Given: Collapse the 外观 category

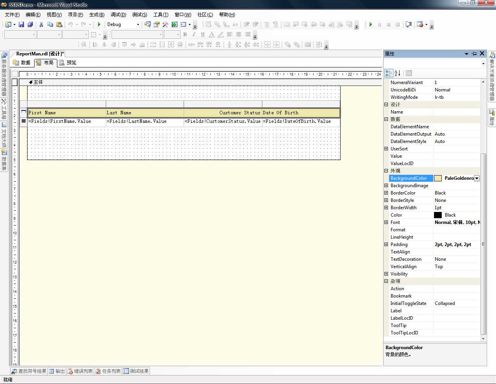Looking at the screenshot, I should 386,171.
